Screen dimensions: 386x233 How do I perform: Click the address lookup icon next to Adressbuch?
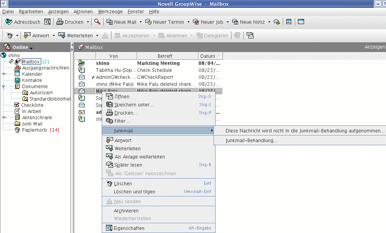click(x=47, y=22)
